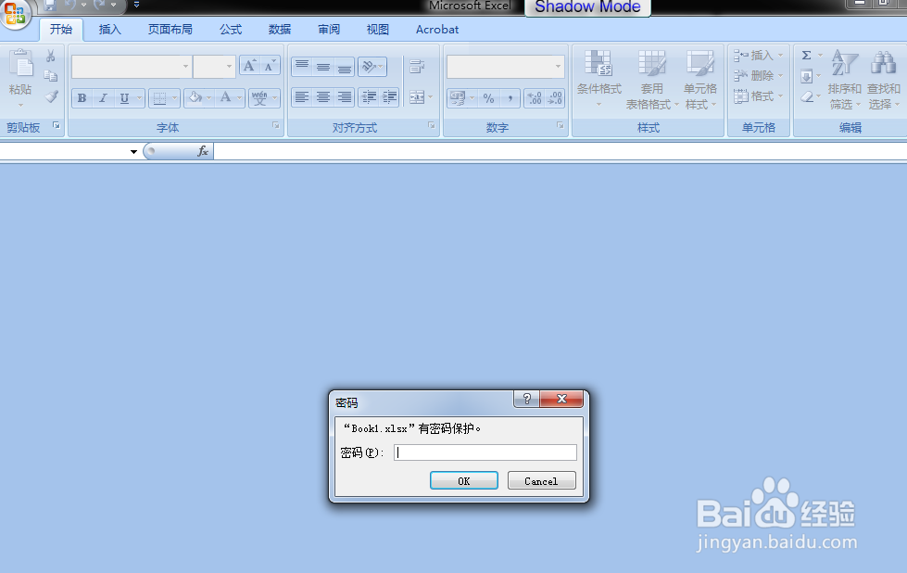
Task: Toggle Bold formatting
Action: pyautogui.click(x=82, y=97)
